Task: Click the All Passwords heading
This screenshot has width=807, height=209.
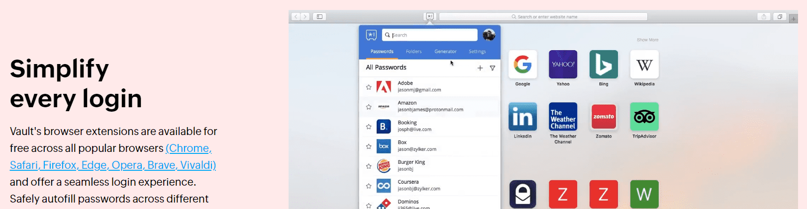Action: [386, 68]
